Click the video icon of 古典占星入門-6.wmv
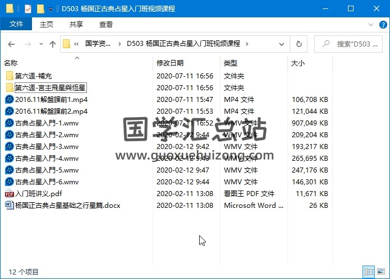The width and height of the screenshot is (390, 279). coord(10,182)
